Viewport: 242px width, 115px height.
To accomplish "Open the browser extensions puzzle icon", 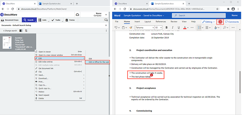I will (228, 9).
